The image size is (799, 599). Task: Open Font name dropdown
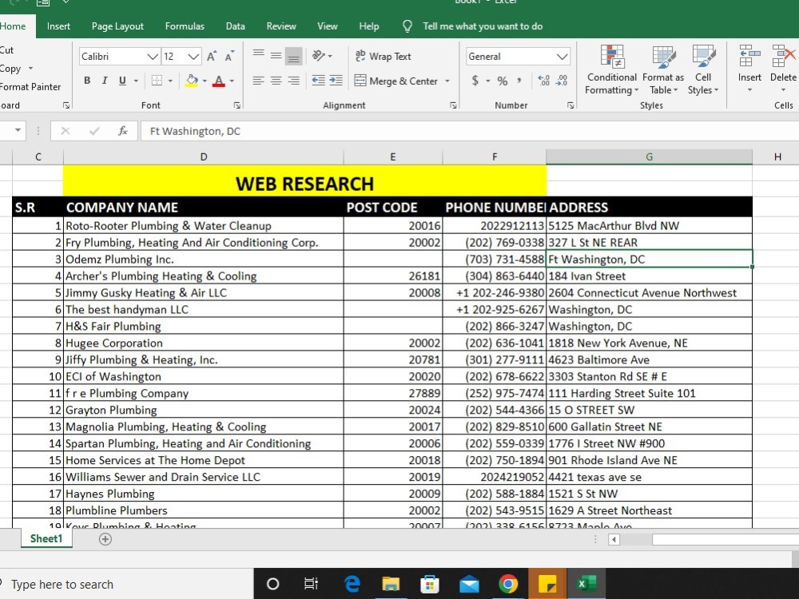(153, 57)
